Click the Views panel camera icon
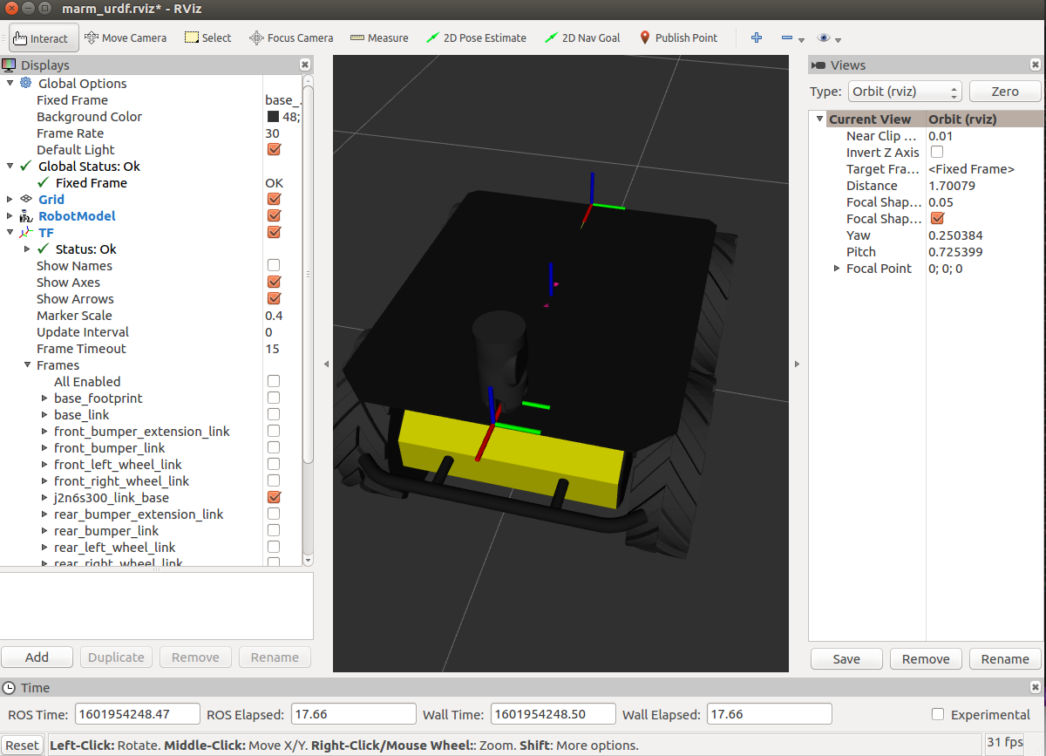This screenshot has width=1046, height=756. [x=818, y=65]
